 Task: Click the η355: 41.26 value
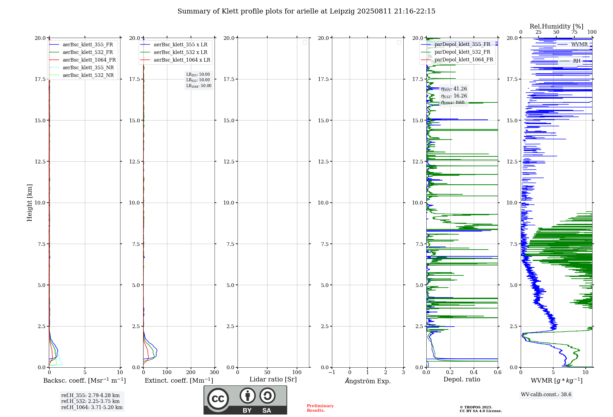454,89
